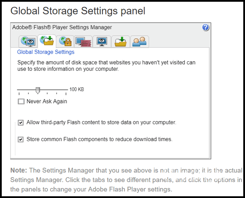Click the Adobe Flash Player Settings Manager title

pyautogui.click(x=62, y=27)
